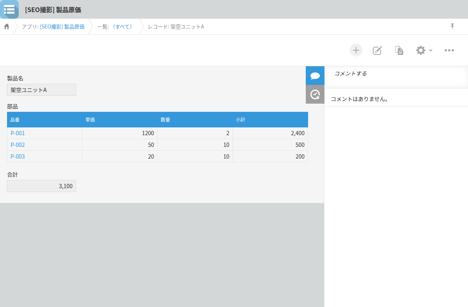Pin the breadcrumb bar with the pin icon
This screenshot has width=468, height=307.
(452, 26)
